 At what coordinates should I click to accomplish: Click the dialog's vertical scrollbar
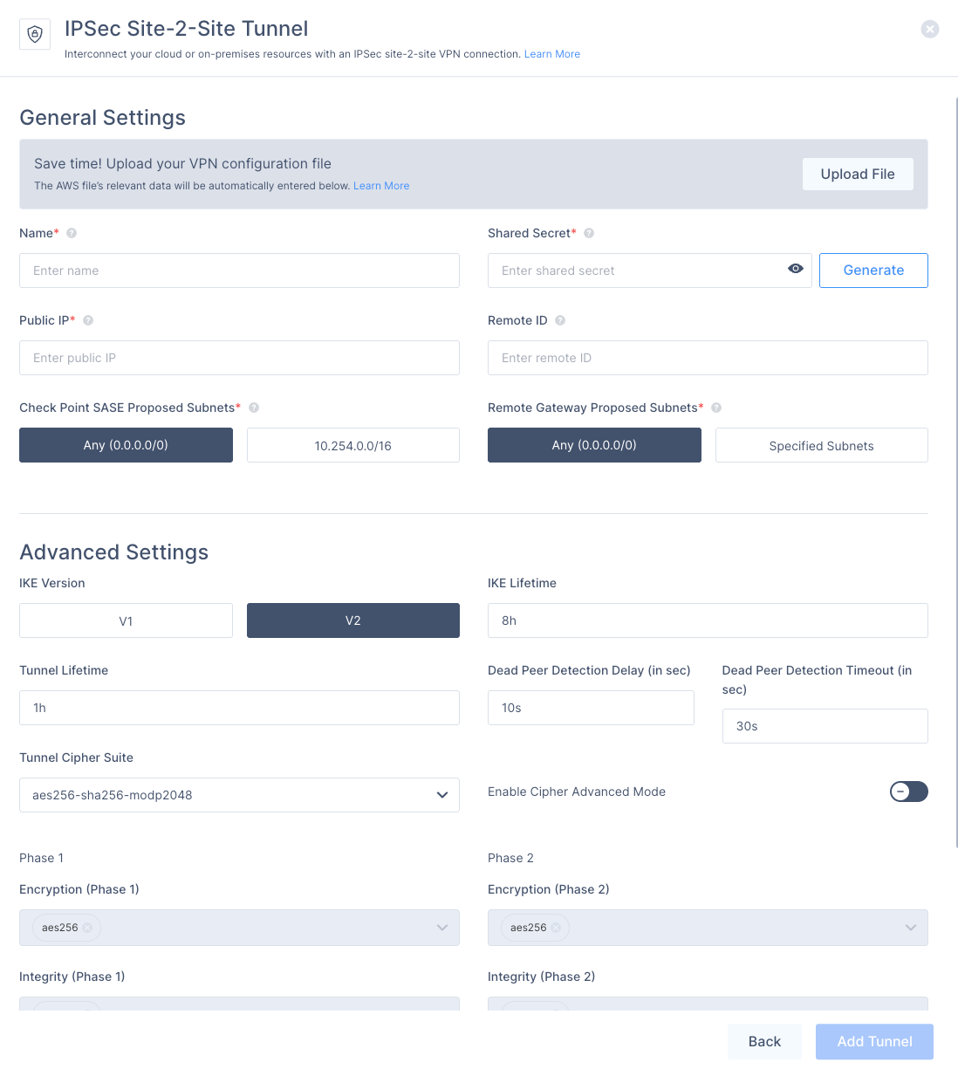click(956, 471)
